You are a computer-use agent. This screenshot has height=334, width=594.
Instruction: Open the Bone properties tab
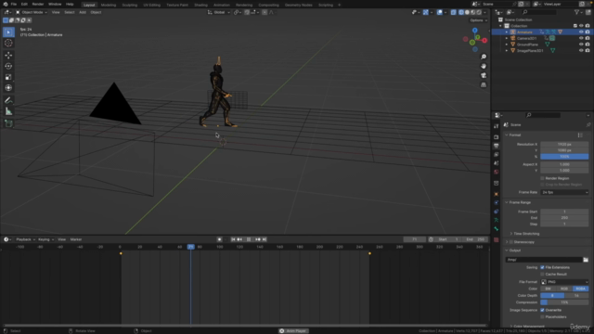coord(497,229)
